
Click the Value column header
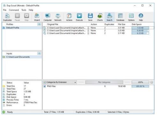26,83
